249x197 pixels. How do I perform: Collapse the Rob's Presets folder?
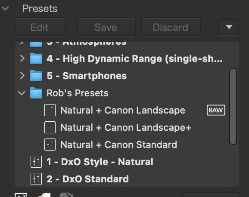[x=22, y=93]
